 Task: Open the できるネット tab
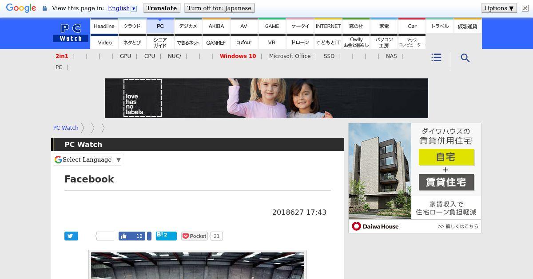188,42
